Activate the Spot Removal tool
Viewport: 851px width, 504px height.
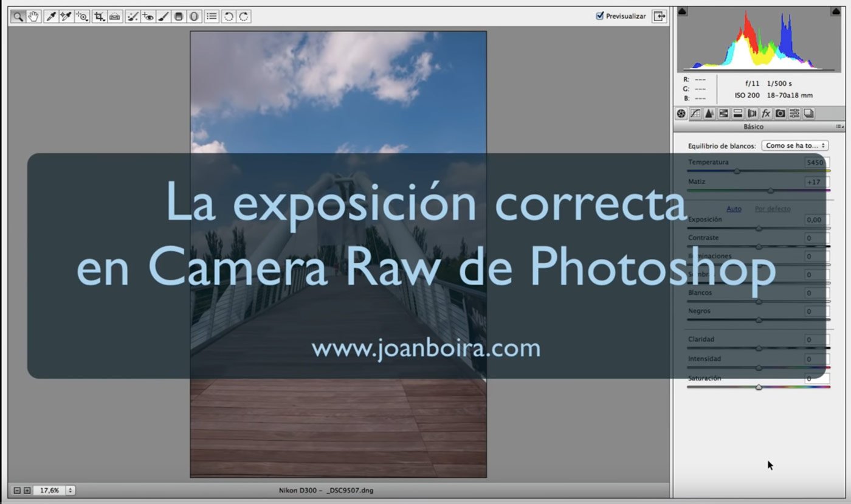[x=133, y=16]
